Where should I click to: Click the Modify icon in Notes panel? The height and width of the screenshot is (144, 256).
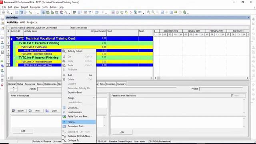tap(13, 111)
